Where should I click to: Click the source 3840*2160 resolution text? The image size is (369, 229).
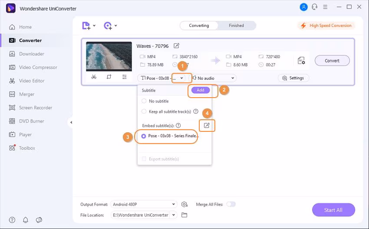[x=188, y=57]
